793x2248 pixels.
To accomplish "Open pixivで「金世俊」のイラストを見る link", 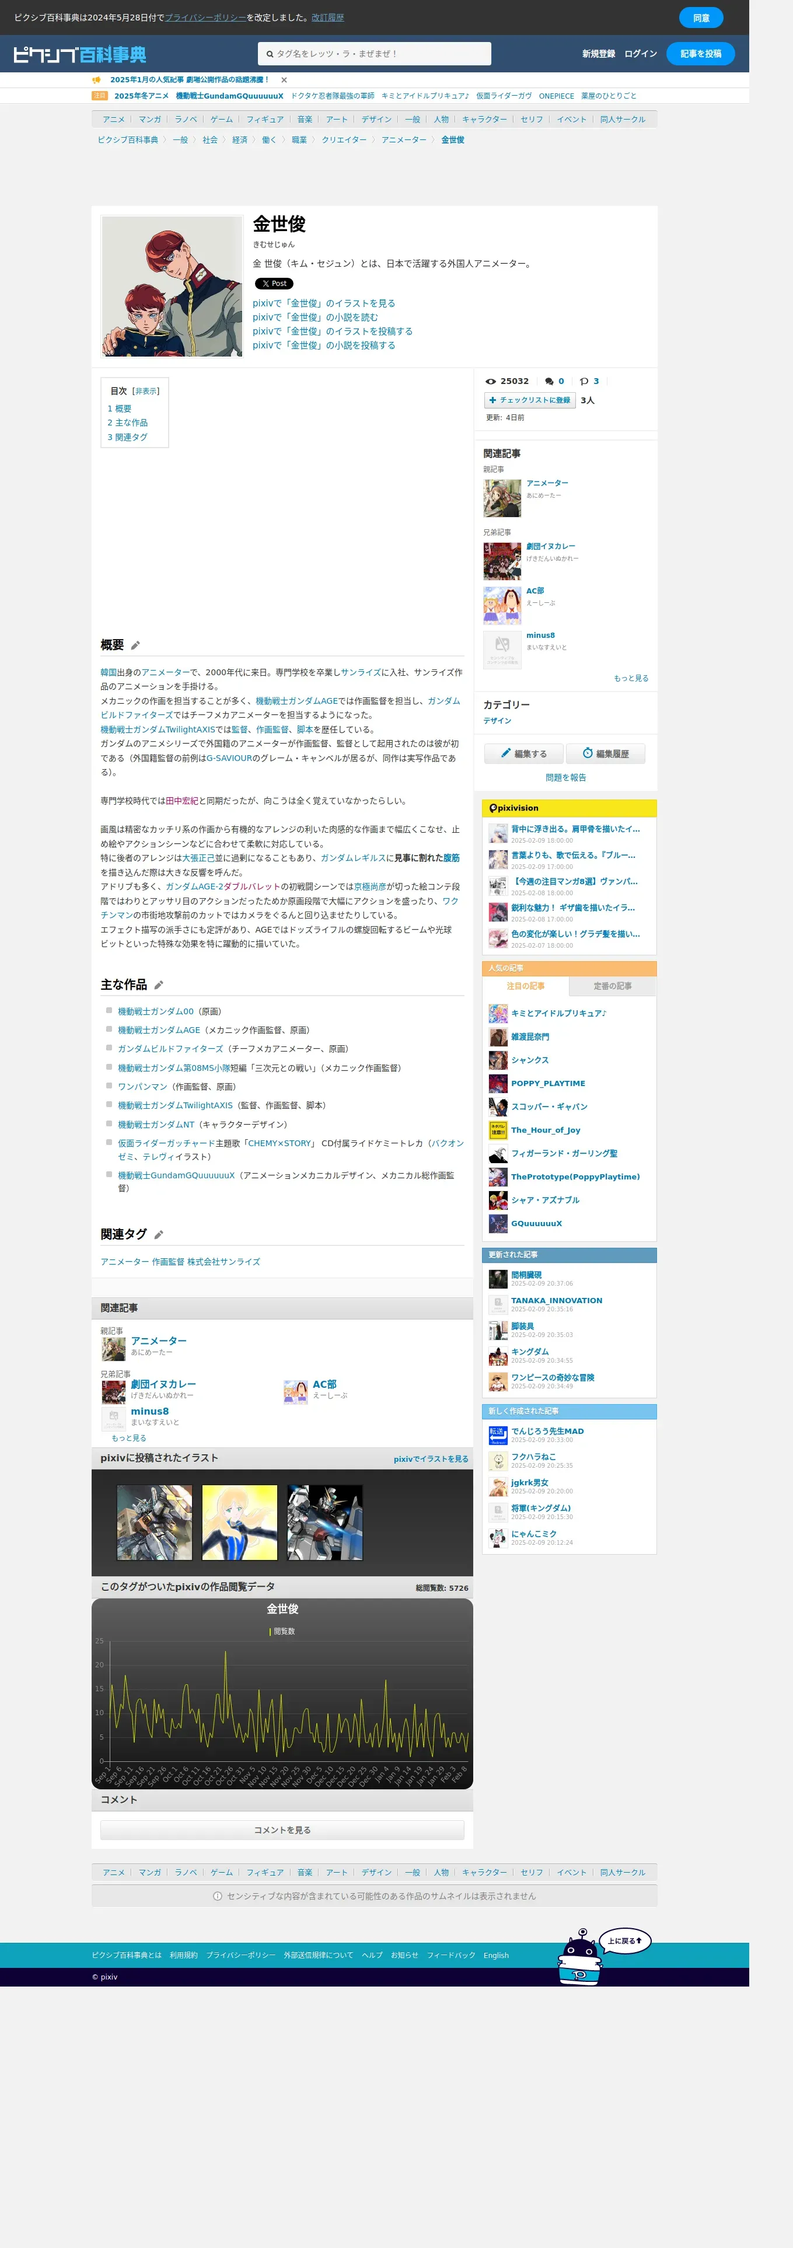I will pyautogui.click(x=324, y=303).
